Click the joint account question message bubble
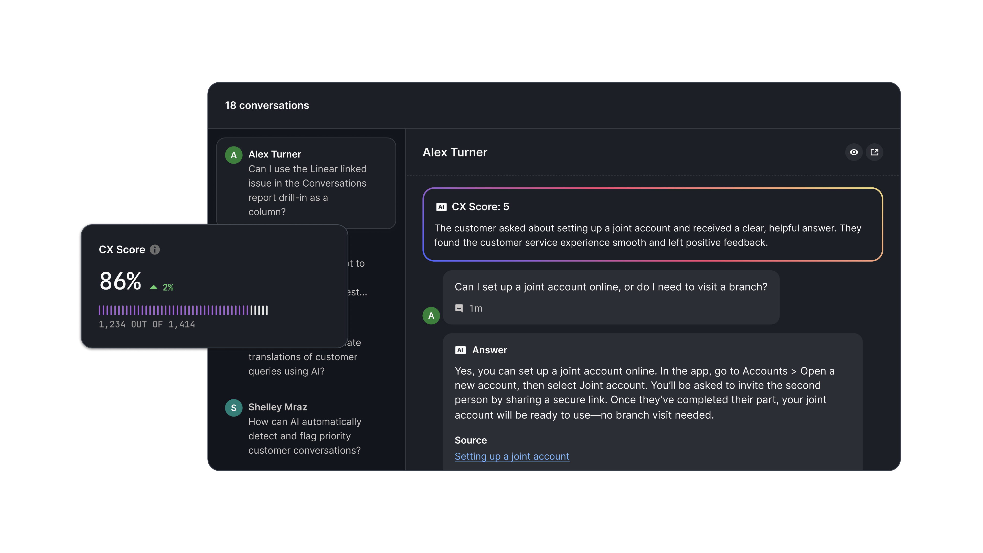Image resolution: width=983 pixels, height=553 pixels. (611, 297)
